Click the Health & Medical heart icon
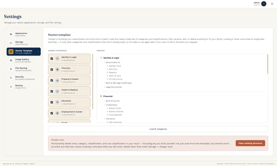 click(x=57, y=91)
